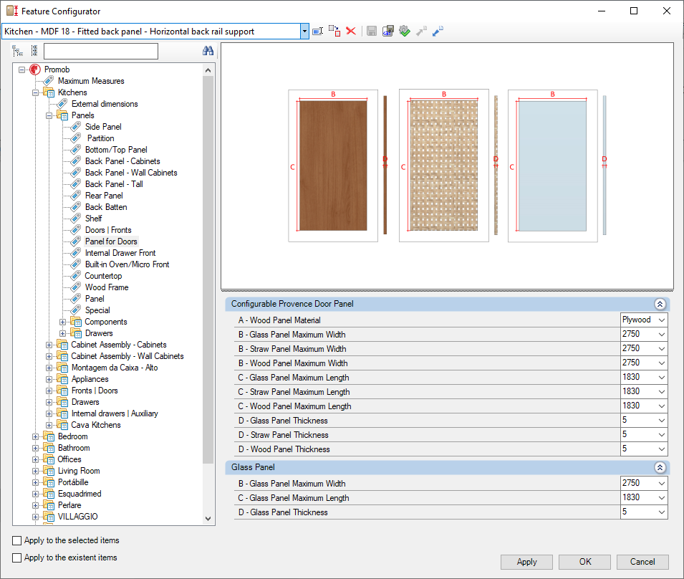
Task: Click the tag icon beside Back Batten
Action: click(x=76, y=207)
